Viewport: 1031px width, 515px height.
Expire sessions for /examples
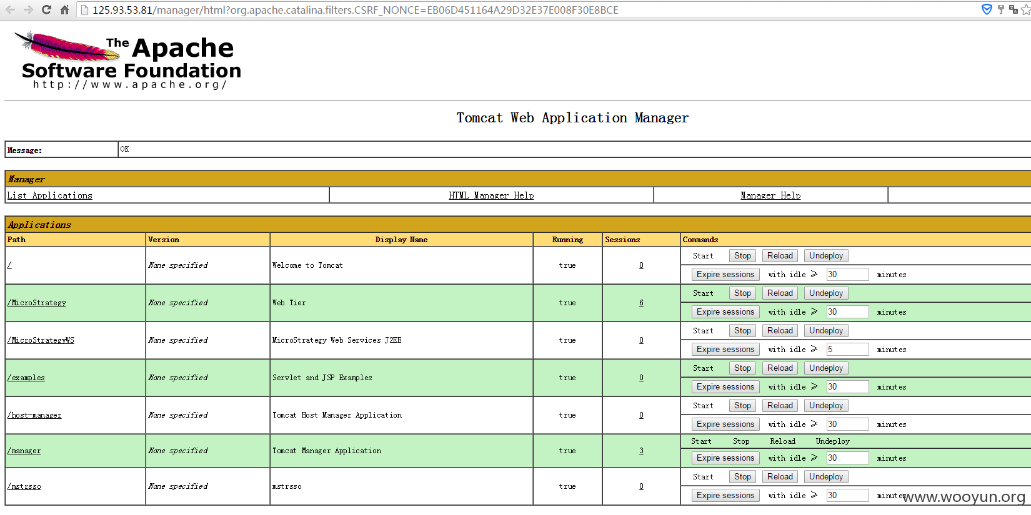(x=725, y=387)
